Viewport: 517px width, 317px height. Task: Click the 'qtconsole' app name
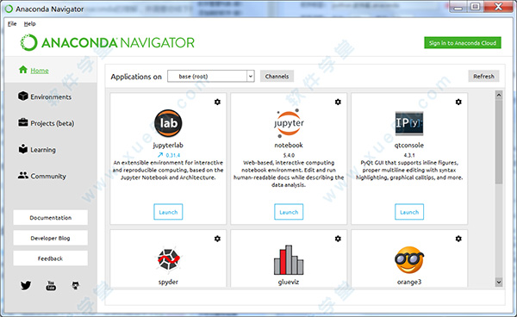(x=409, y=146)
